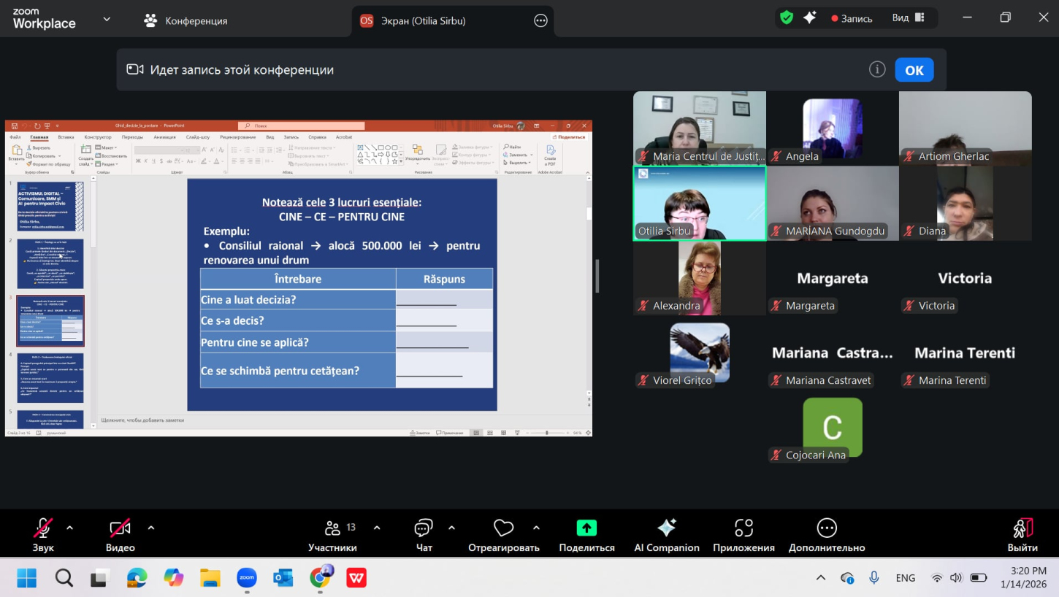
Task: Open the Participants list icon
Action: [333, 528]
